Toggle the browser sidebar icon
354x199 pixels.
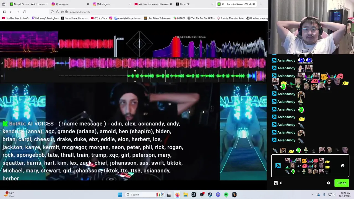[4, 12]
